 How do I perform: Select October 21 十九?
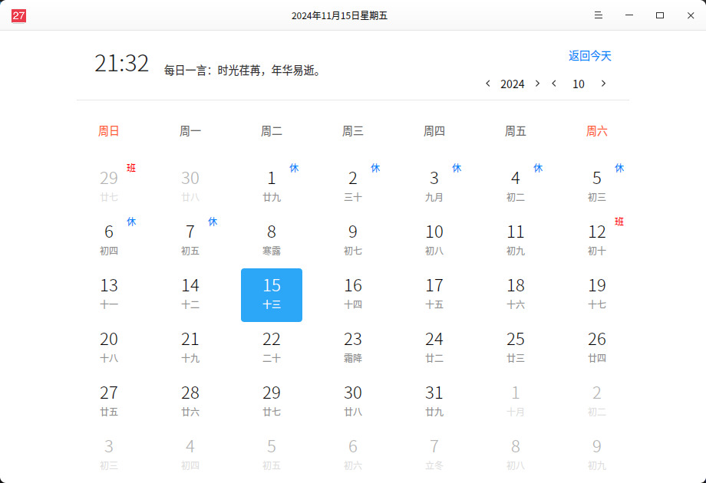[x=190, y=349]
